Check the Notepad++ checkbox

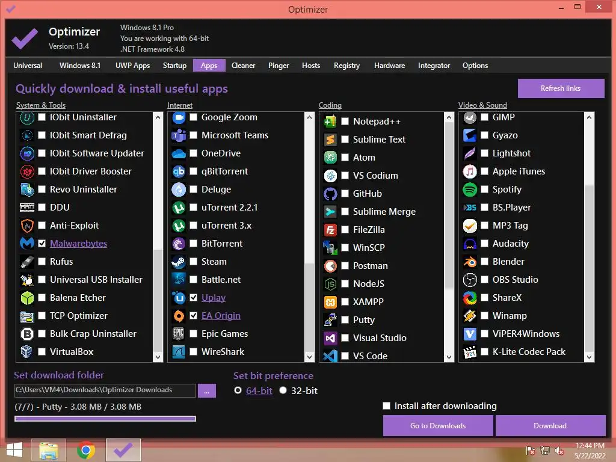click(345, 122)
